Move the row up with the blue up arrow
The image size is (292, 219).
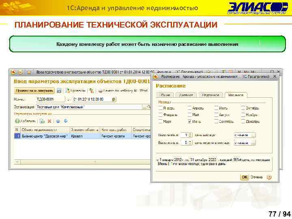(58, 121)
